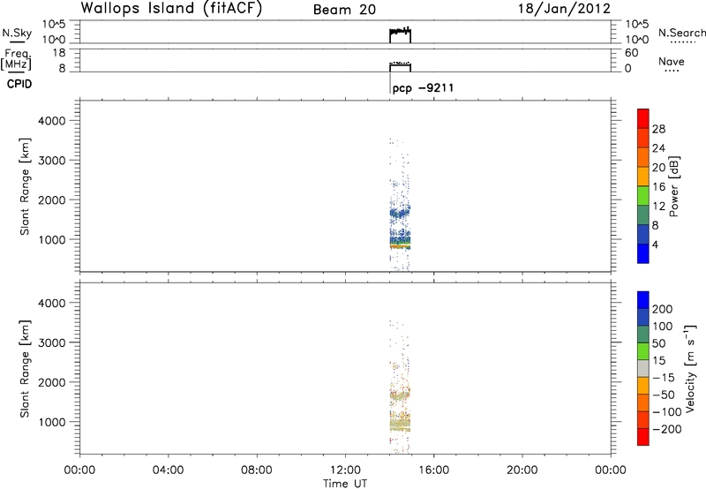This screenshot has height=489, width=706.
Task: Click the '08:00' time axis tick label
Action: (x=257, y=470)
